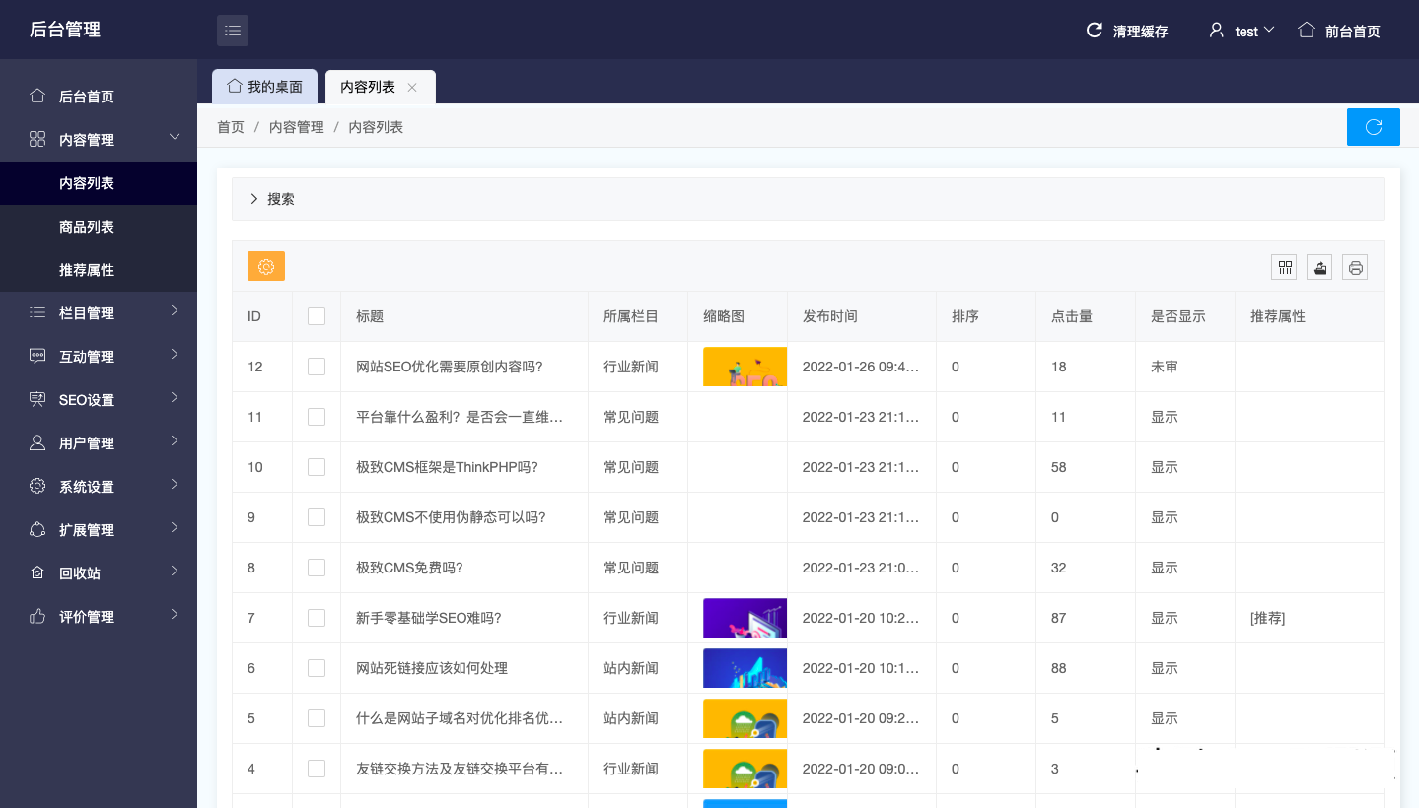1419x808 pixels.
Task: Click the front-end home house icon
Action: (1307, 31)
